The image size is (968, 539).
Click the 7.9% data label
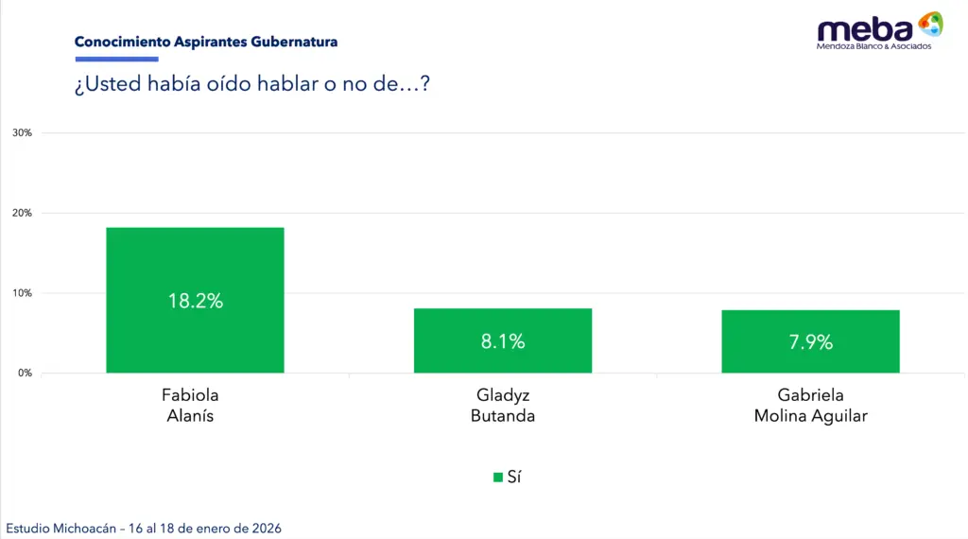coord(810,342)
